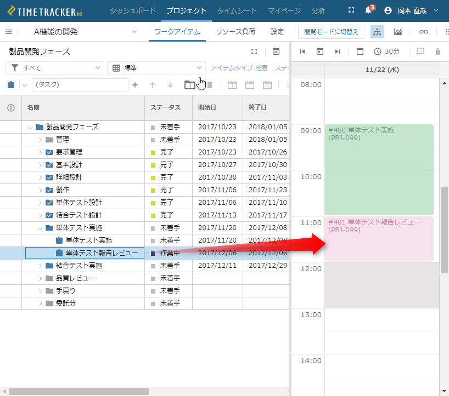Click the glasses view icon

point(424,32)
